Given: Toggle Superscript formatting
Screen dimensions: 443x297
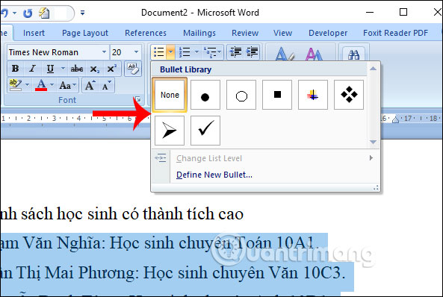Looking at the screenshot, I should tap(112, 69).
